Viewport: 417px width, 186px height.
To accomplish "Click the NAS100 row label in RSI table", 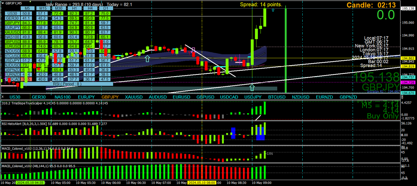I will tap(13, 37).
